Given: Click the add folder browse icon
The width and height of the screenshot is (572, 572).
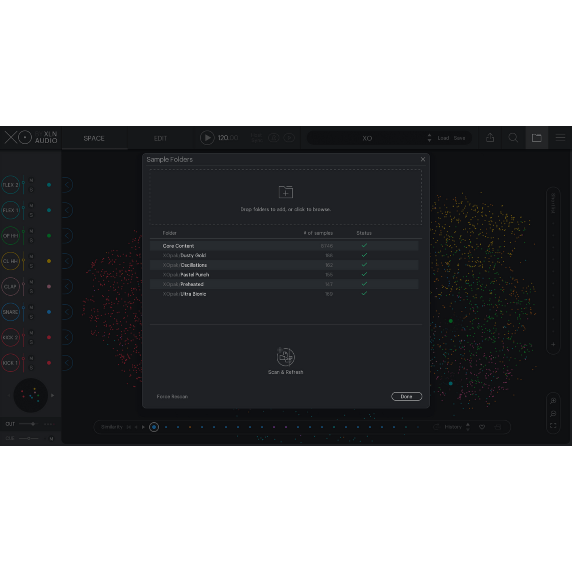Looking at the screenshot, I should tap(285, 192).
